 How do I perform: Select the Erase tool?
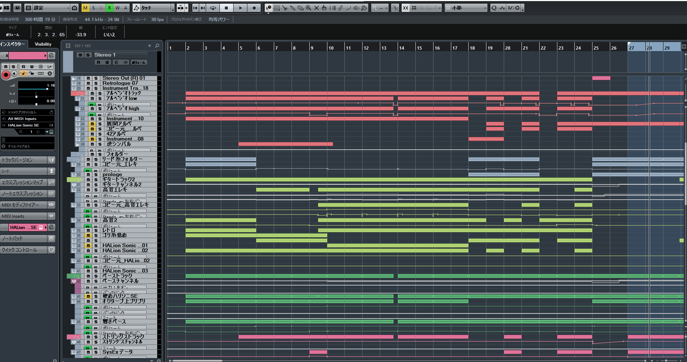tap(301, 8)
